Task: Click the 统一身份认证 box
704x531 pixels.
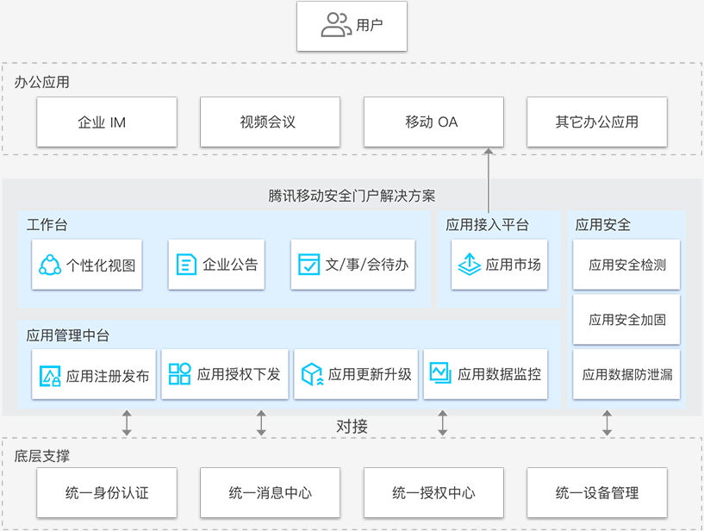Action: tap(107, 493)
